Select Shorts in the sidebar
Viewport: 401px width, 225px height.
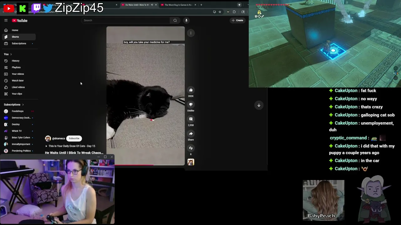[19, 37]
